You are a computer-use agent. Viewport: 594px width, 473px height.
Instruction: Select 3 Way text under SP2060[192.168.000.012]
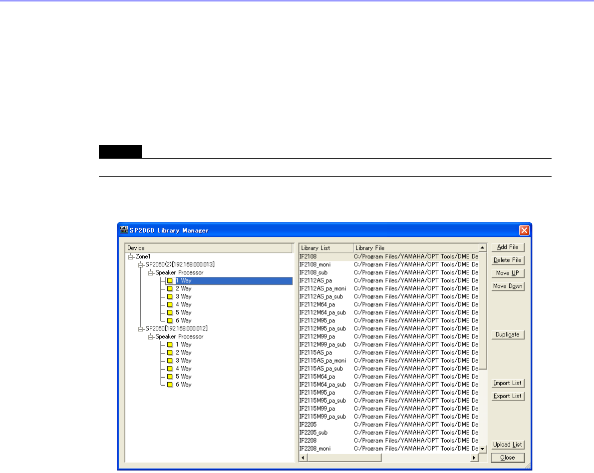tap(184, 361)
